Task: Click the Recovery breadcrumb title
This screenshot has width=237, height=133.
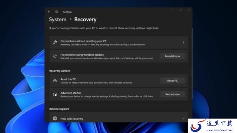Action: click(x=85, y=20)
